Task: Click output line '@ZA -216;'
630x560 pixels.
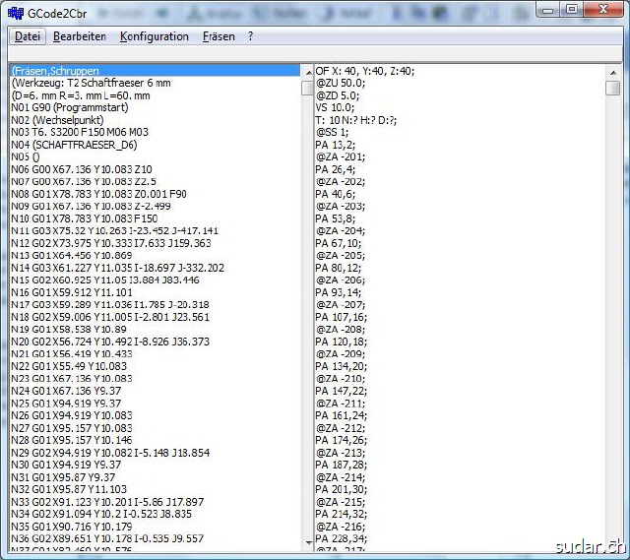Action: pos(341,527)
